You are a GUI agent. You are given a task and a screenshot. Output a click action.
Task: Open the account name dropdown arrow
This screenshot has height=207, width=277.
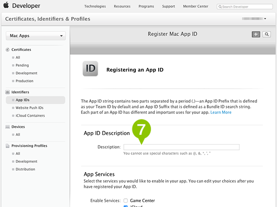coord(265,19)
